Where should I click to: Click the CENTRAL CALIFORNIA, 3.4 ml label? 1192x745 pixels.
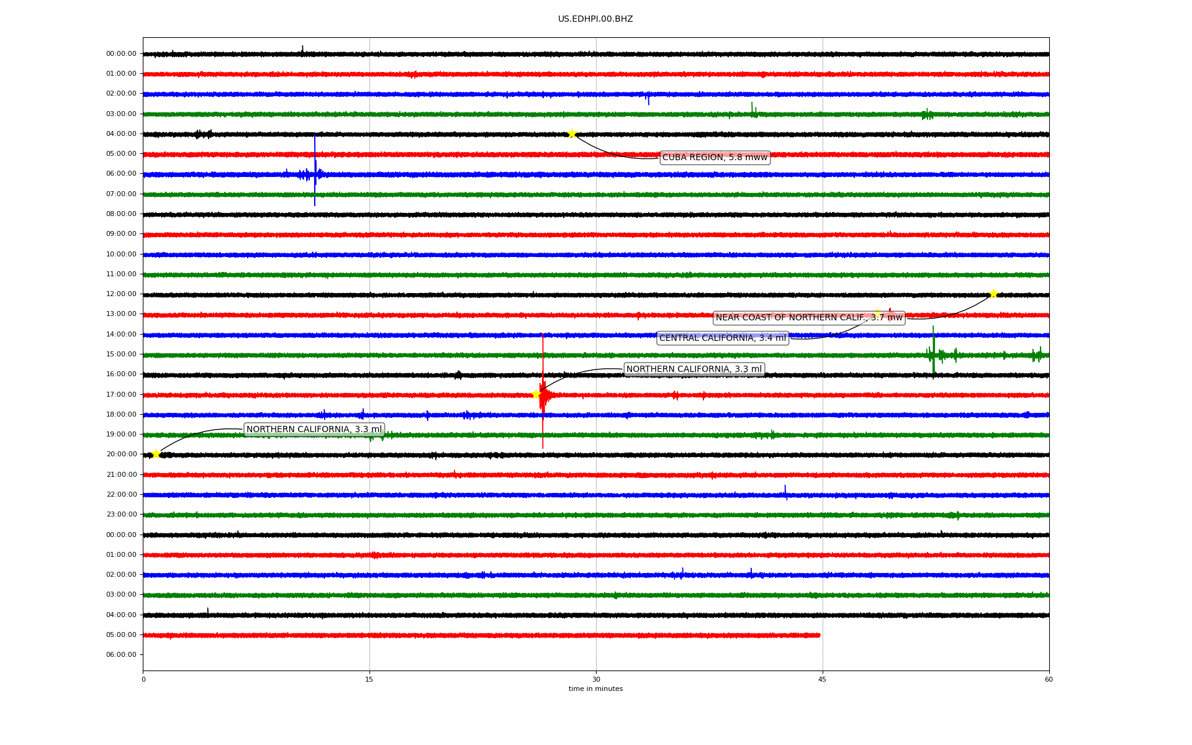tap(722, 338)
